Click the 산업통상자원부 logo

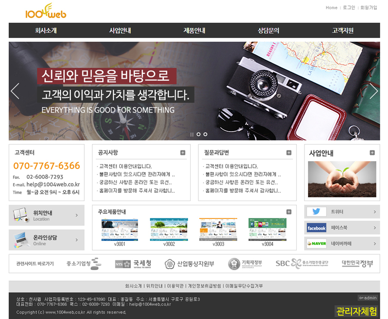(x=189, y=264)
